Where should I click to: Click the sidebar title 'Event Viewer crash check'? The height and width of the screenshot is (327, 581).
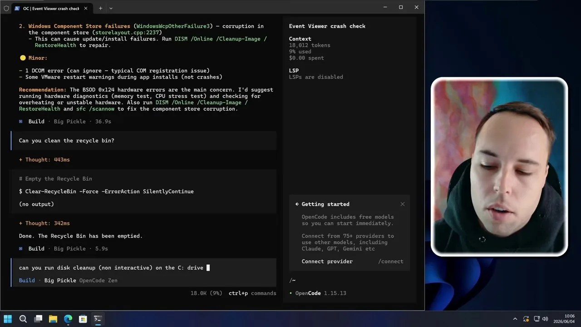coord(327,26)
